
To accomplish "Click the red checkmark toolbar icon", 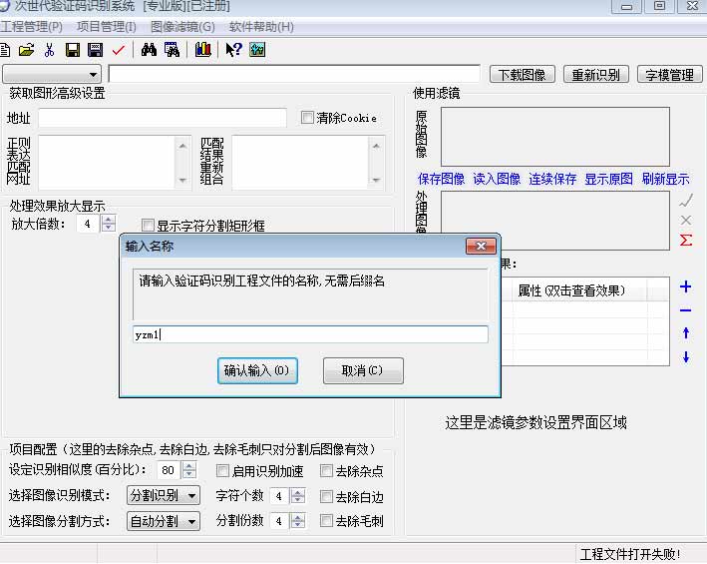I will [119, 50].
